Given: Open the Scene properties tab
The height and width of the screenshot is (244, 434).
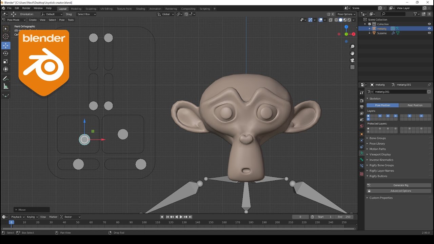Looking at the screenshot, I should [x=362, y=120].
